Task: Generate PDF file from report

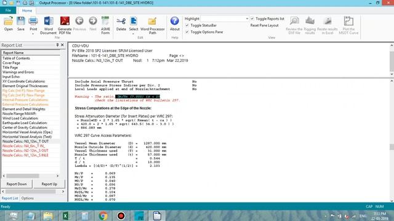Action: pos(65,25)
